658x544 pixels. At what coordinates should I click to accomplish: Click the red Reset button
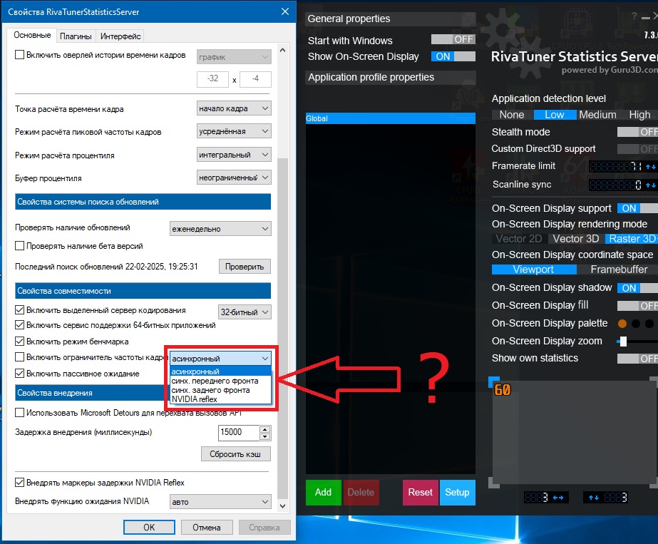point(421,493)
